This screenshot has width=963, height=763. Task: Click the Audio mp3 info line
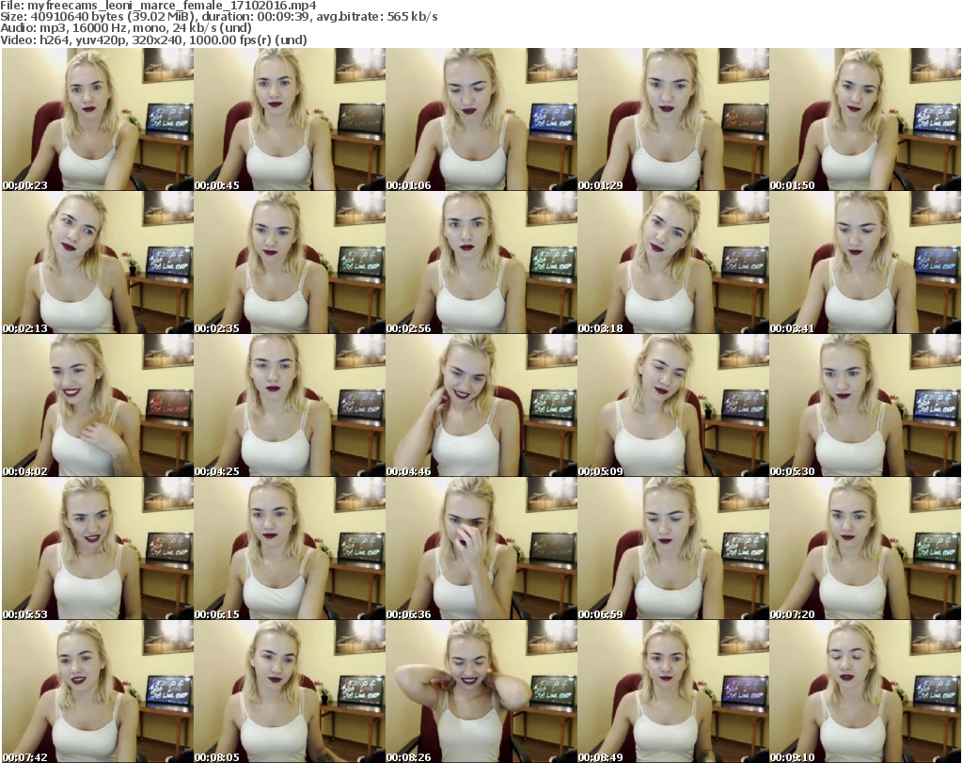click(x=126, y=28)
